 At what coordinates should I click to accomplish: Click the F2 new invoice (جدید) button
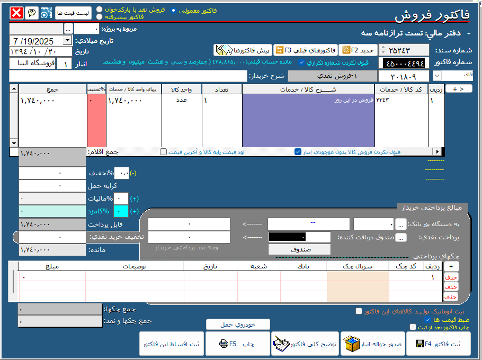point(358,50)
